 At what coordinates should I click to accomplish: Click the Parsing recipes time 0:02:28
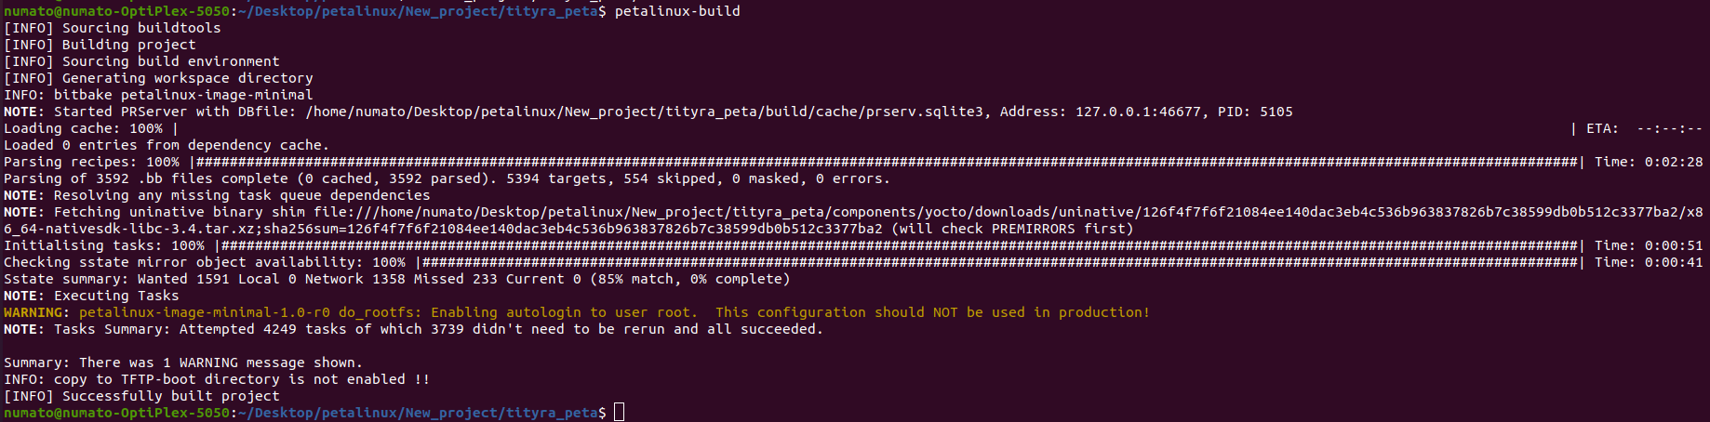(x=1673, y=162)
